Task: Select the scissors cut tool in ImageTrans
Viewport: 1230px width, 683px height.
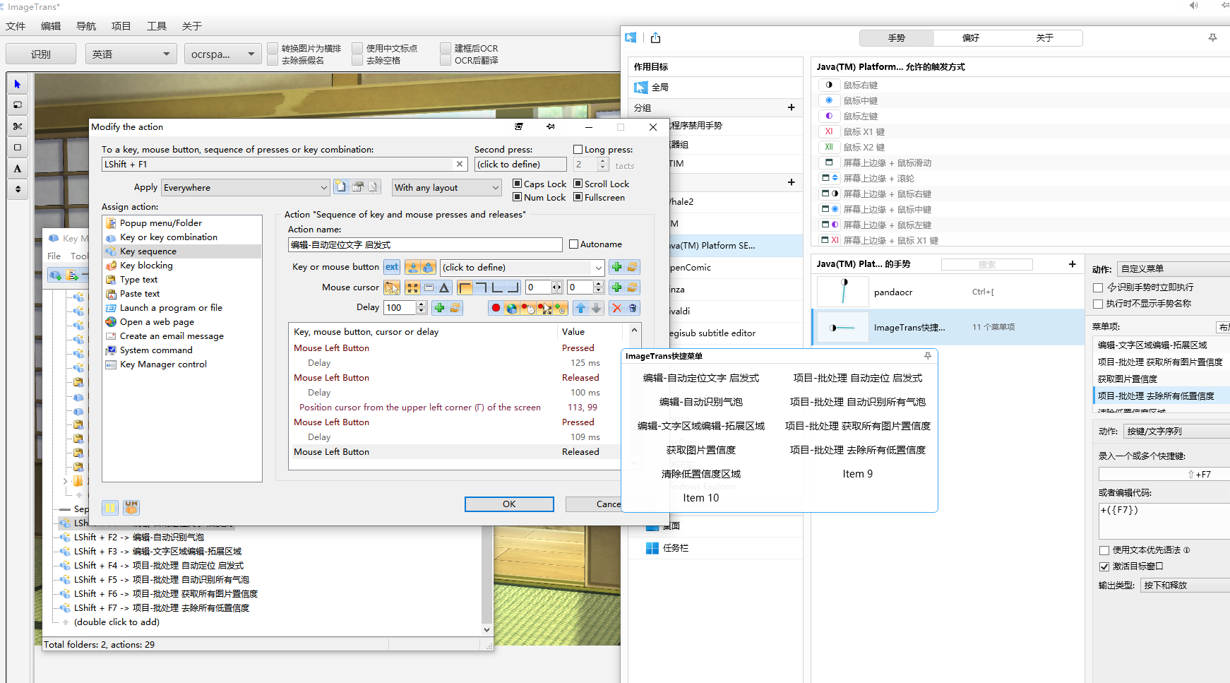Action: pyautogui.click(x=18, y=126)
